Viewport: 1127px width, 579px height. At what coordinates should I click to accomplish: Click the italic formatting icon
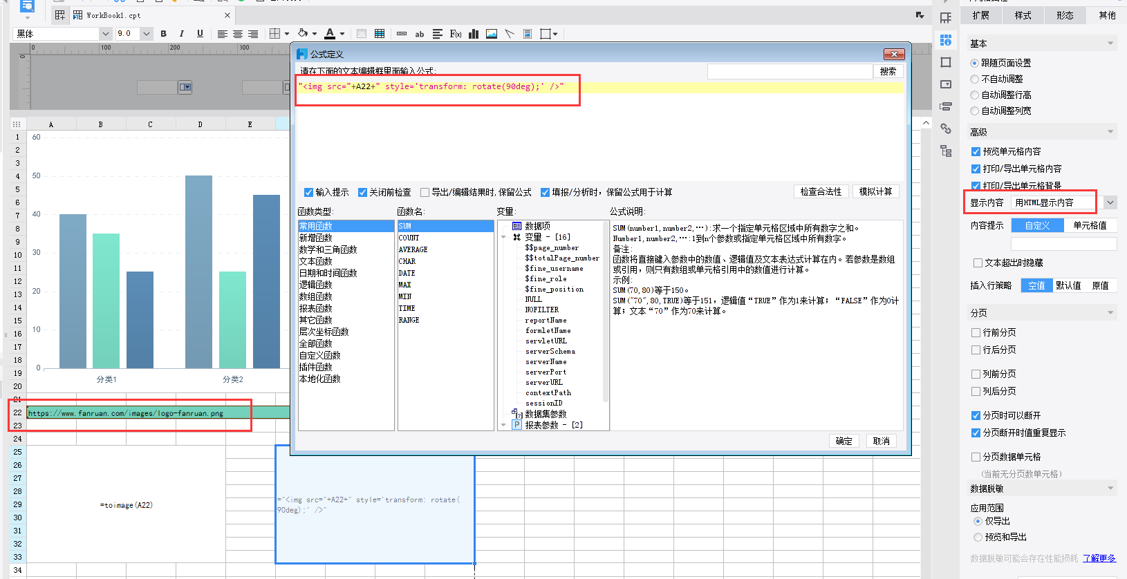[181, 34]
